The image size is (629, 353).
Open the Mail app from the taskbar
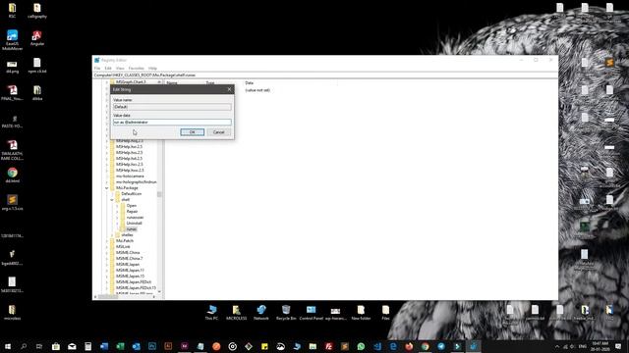[x=72, y=346]
